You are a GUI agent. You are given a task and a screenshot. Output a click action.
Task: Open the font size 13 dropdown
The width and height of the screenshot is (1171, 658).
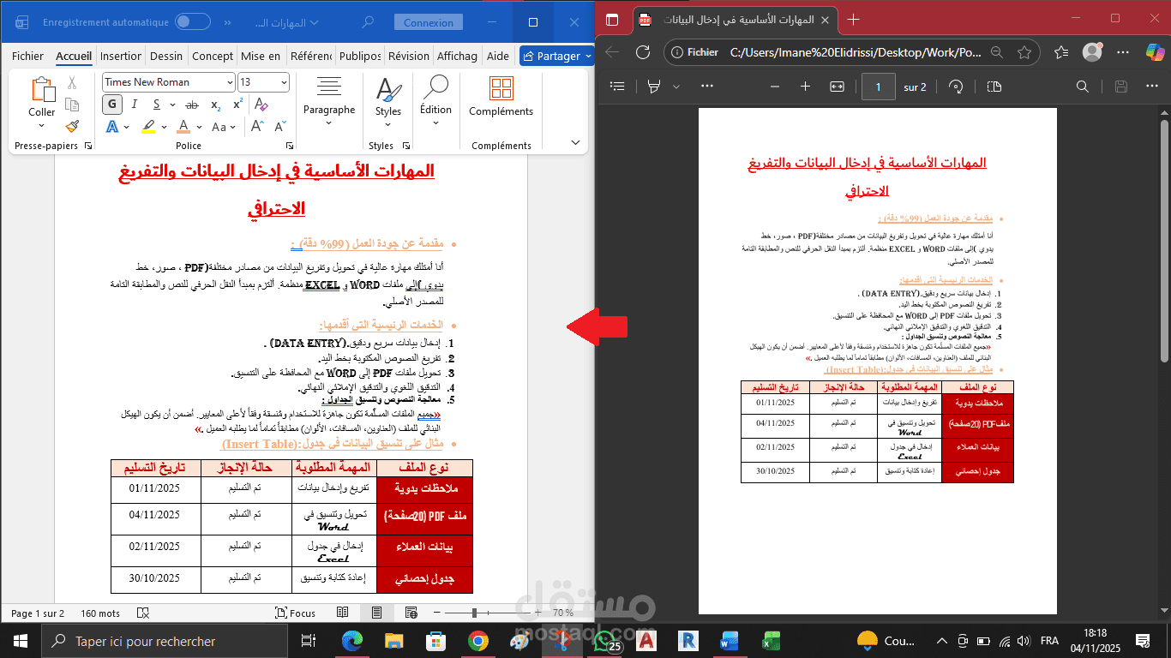click(x=285, y=82)
